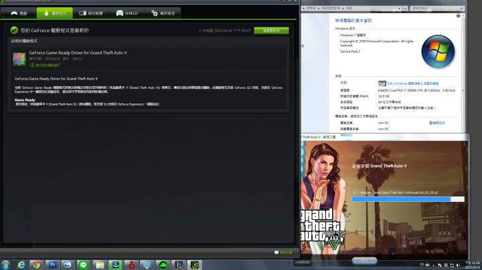Click the Cancel button in GTA V installer
Viewport: 482px width, 270px height.
(364, 260)
